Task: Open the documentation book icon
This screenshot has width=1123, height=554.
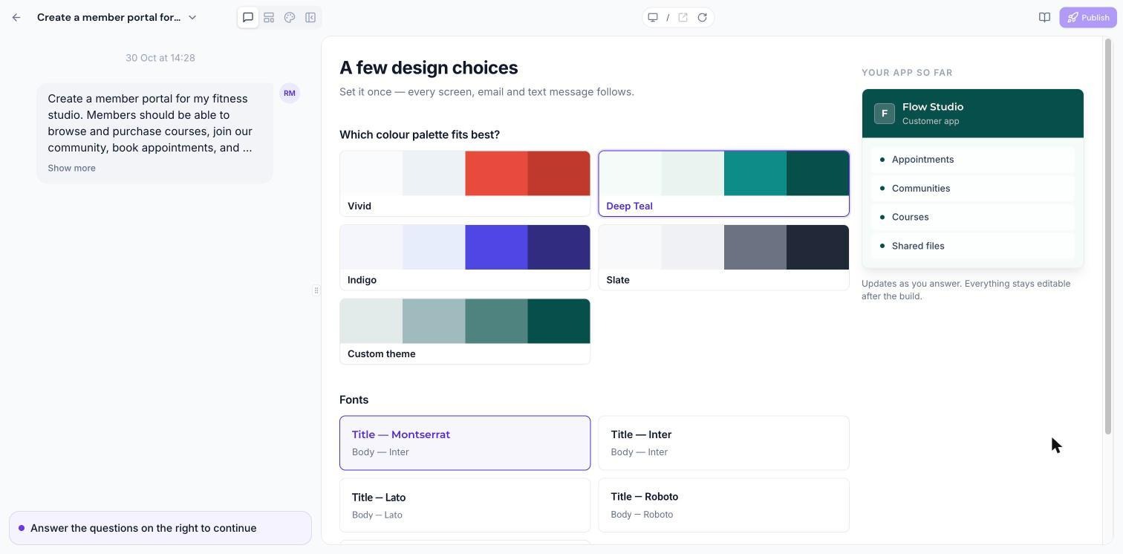Action: [1044, 17]
